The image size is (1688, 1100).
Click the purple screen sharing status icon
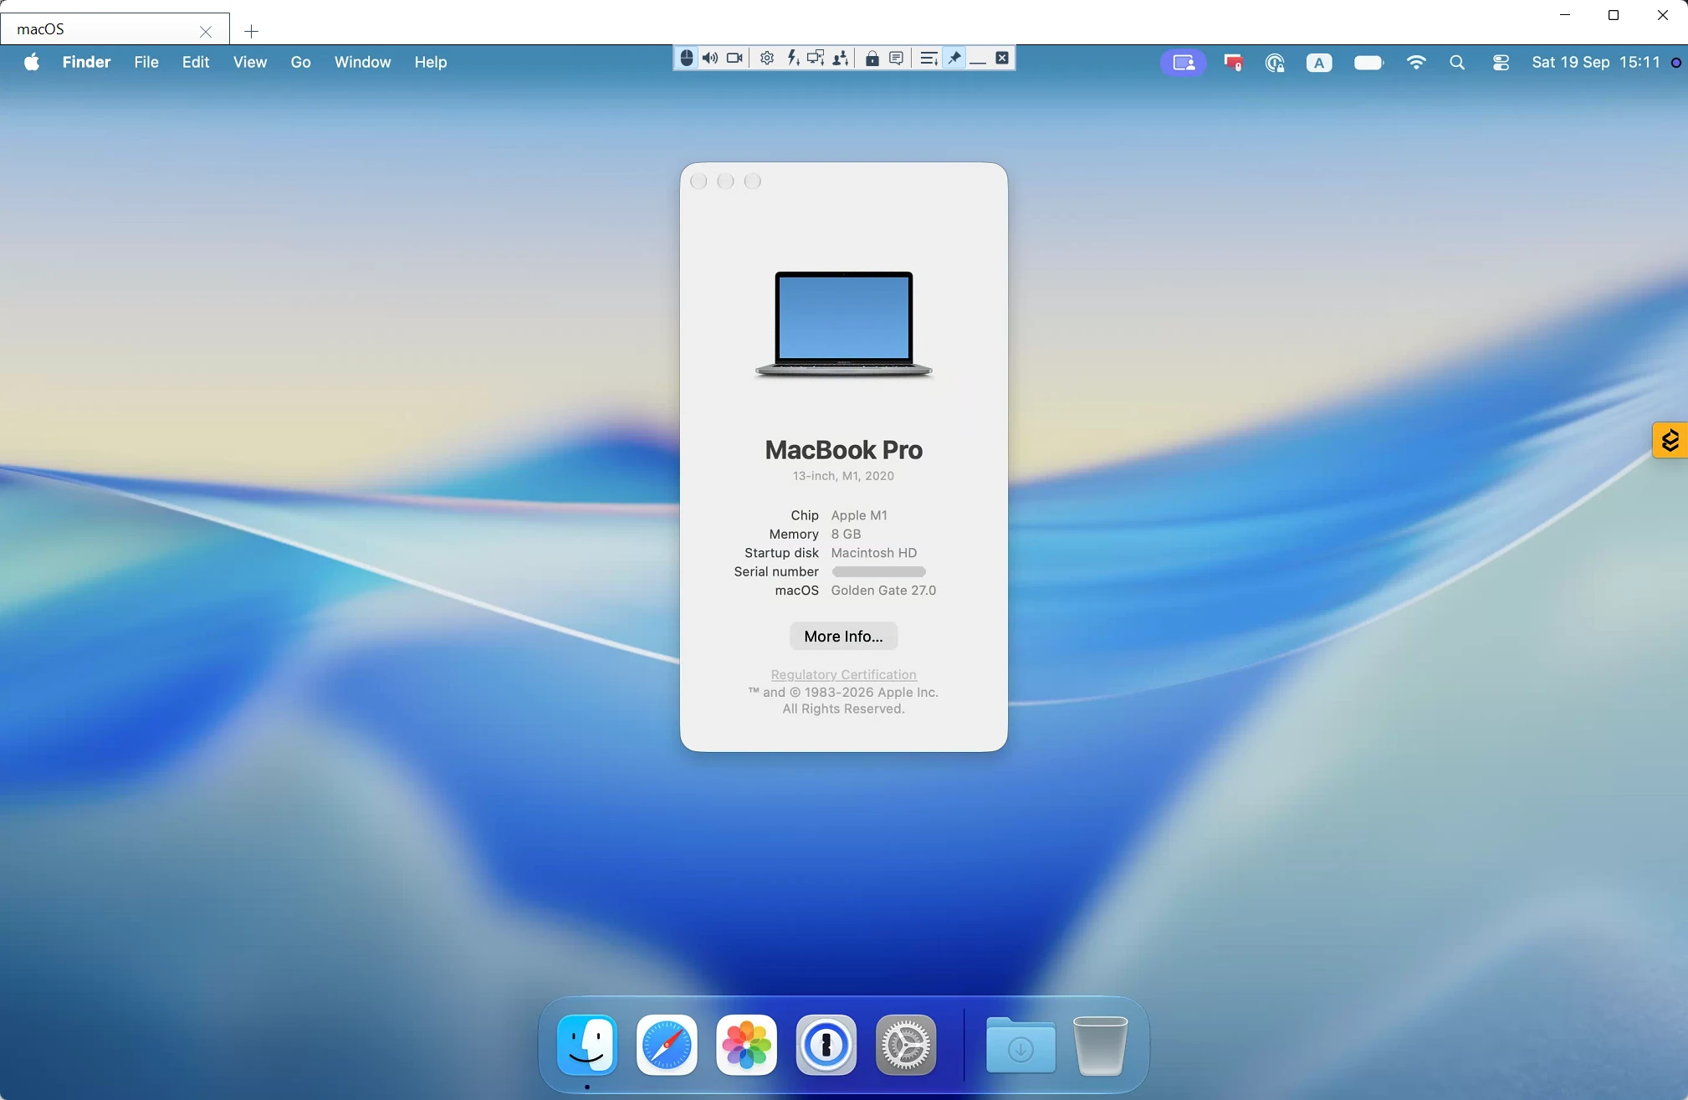[1183, 63]
